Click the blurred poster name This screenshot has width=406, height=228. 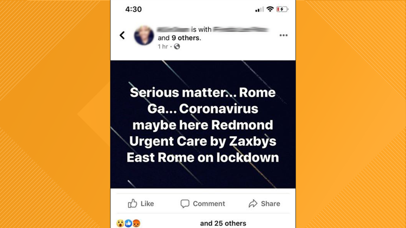click(173, 30)
